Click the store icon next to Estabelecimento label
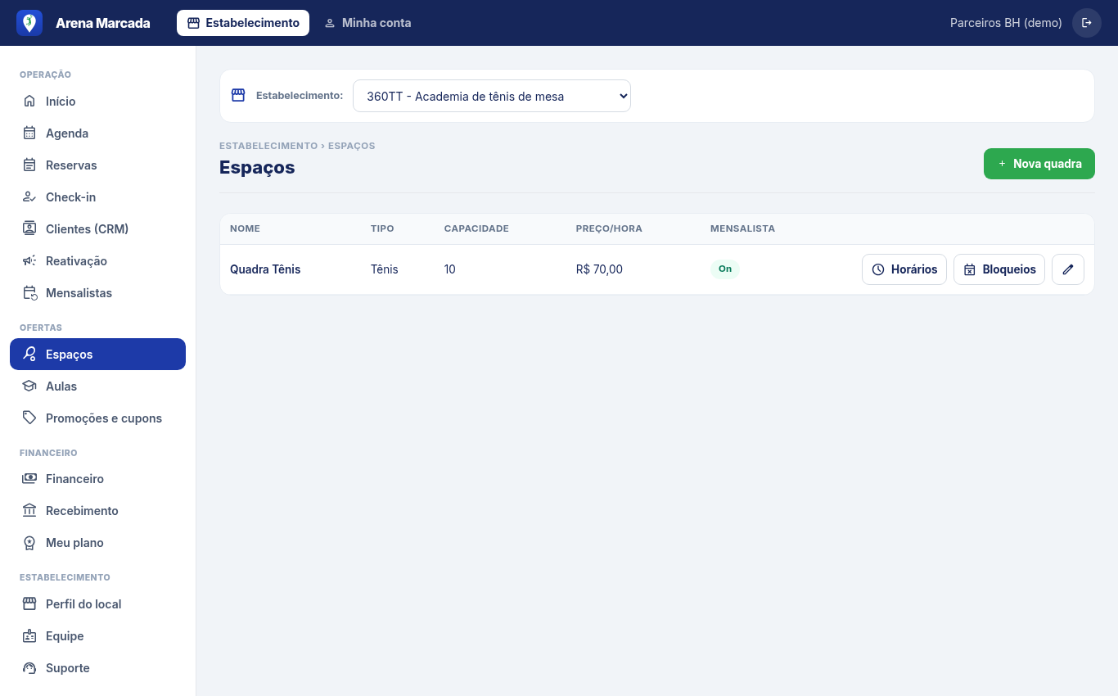This screenshot has width=1118, height=696. coord(238,96)
